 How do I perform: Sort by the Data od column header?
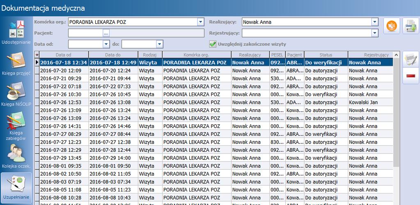pyautogui.click(x=64, y=55)
